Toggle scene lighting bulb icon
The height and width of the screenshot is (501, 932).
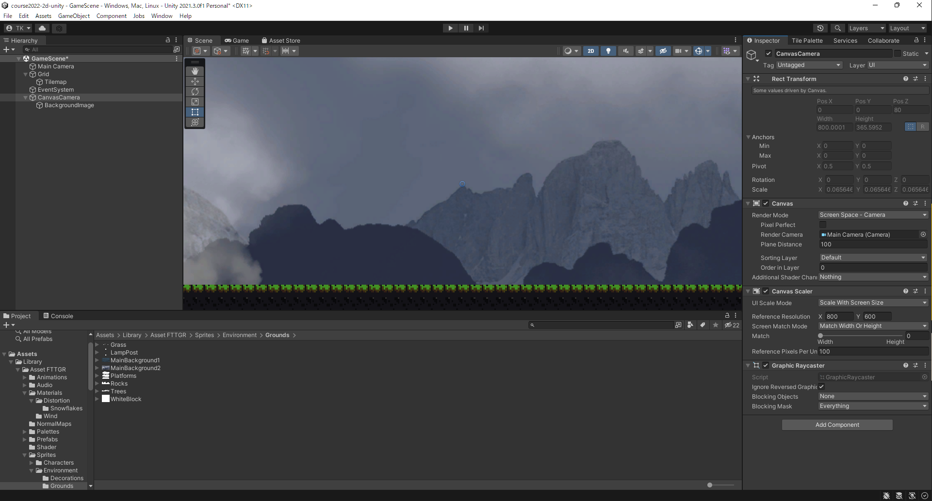[x=608, y=51]
